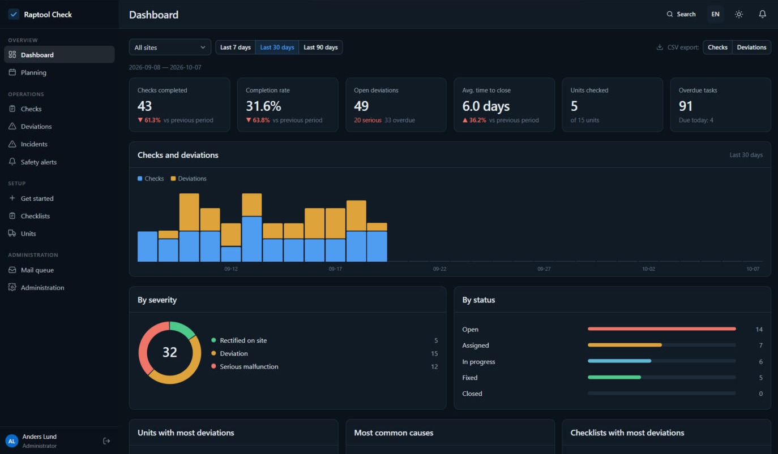This screenshot has height=454, width=778.
Task: Click the Serious malfunction legend row
Action: coord(324,366)
